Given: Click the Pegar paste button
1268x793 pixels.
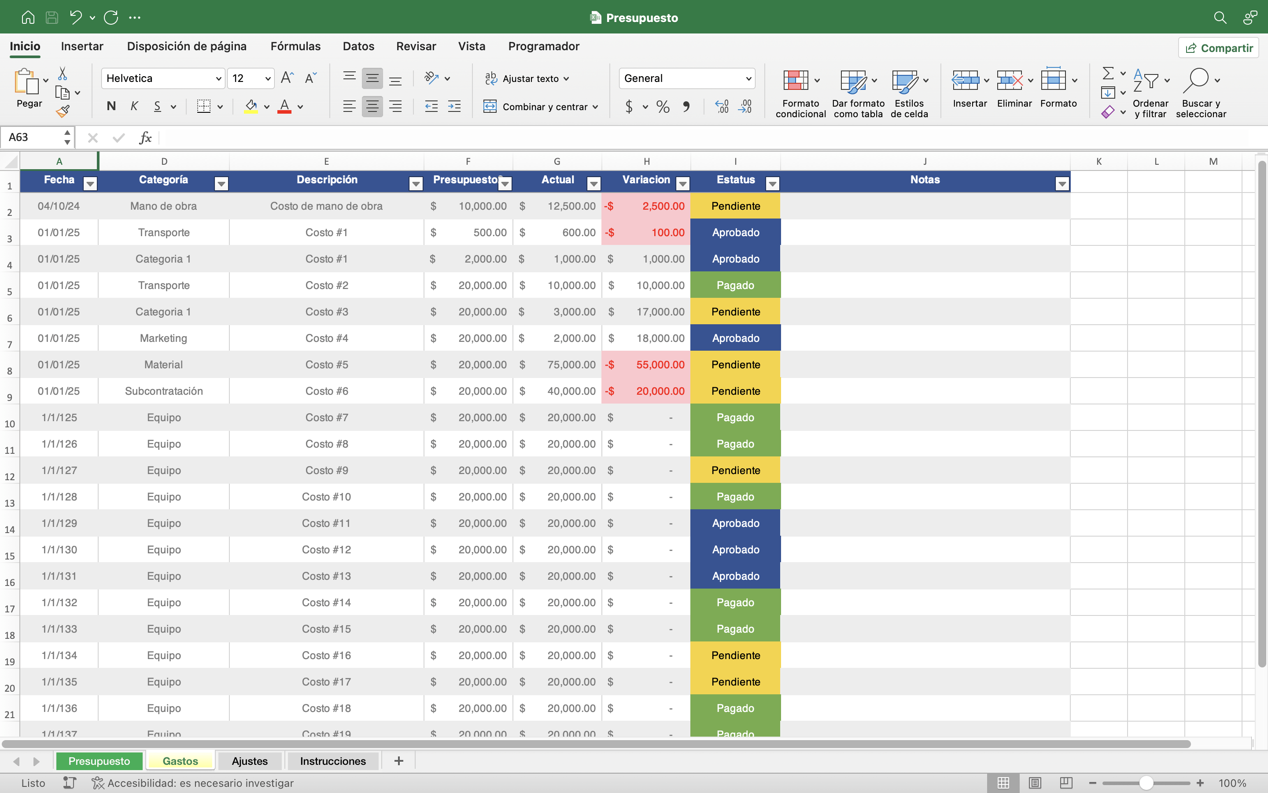Looking at the screenshot, I should click(x=29, y=89).
